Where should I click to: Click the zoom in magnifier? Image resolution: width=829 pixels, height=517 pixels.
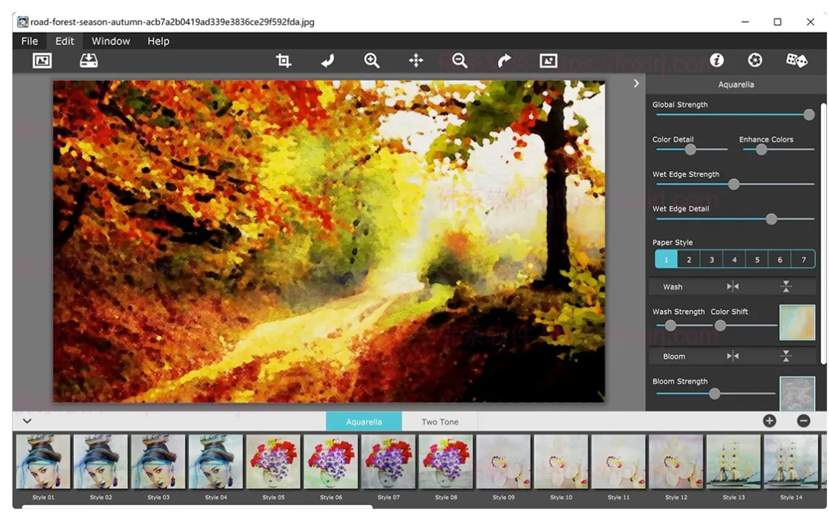372,61
